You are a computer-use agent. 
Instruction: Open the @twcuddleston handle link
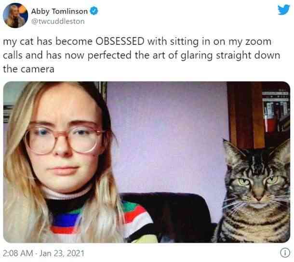coord(58,21)
